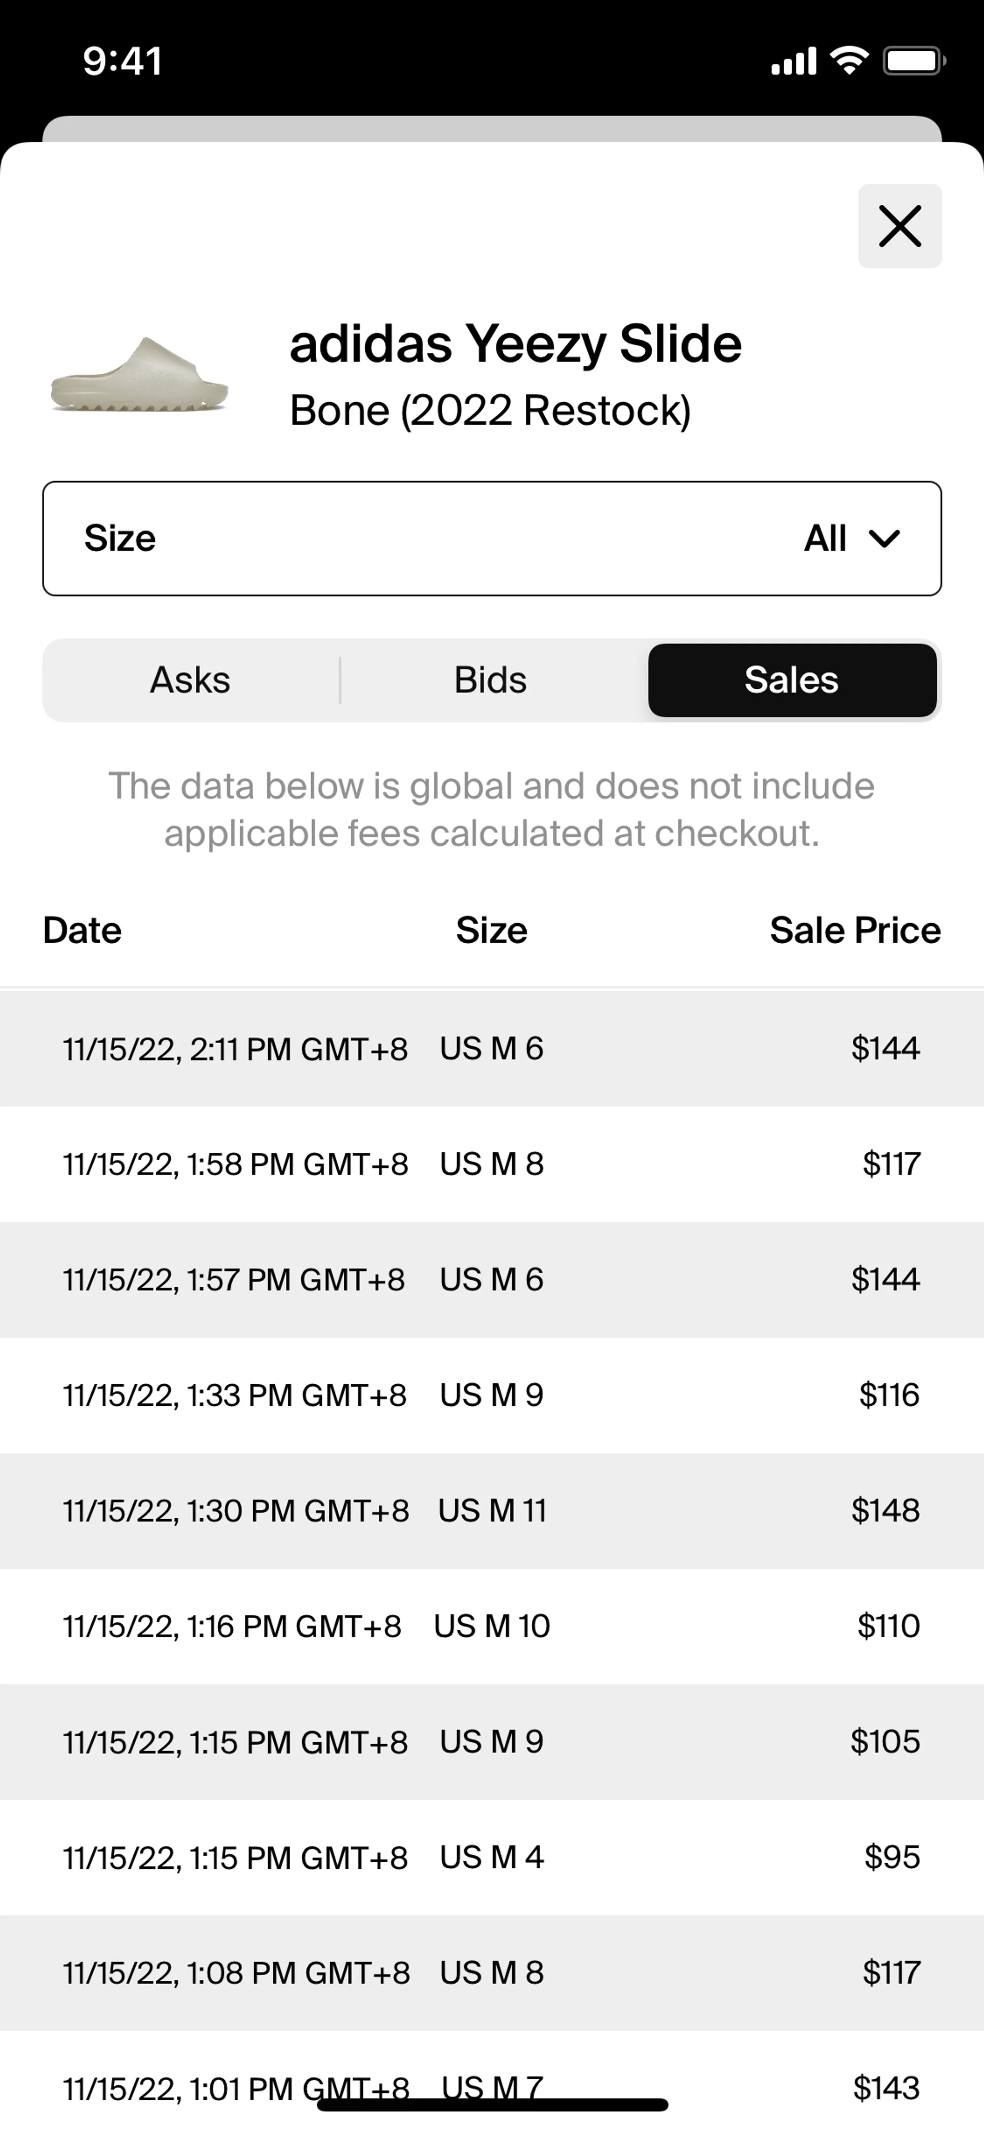984x2132 pixels.
Task: Tap the Date column header
Action: pos(83,930)
